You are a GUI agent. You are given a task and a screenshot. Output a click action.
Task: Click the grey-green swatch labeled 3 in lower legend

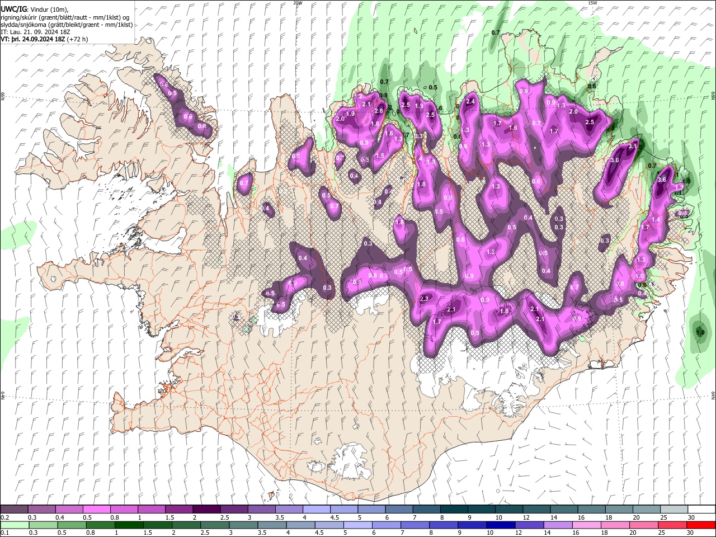pos(243,525)
